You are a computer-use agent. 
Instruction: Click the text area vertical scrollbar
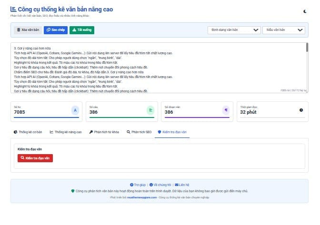pyautogui.click(x=307, y=48)
